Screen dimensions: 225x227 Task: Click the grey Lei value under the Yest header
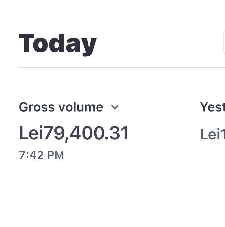point(212,134)
